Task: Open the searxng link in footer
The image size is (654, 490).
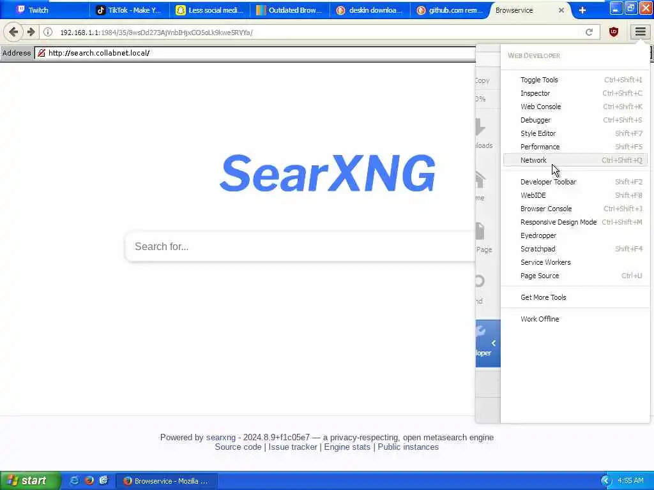Action: pos(220,437)
